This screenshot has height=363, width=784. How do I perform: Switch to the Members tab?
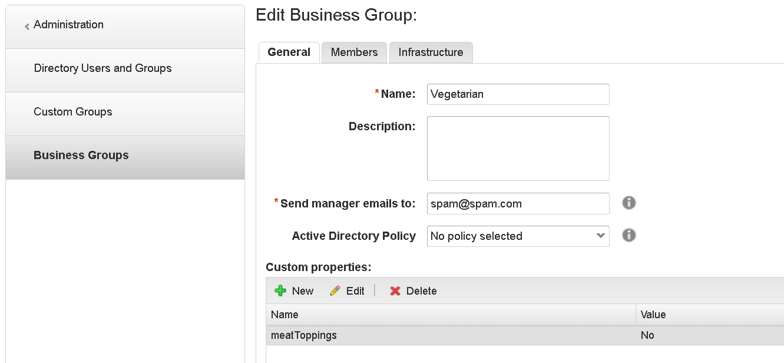[353, 52]
